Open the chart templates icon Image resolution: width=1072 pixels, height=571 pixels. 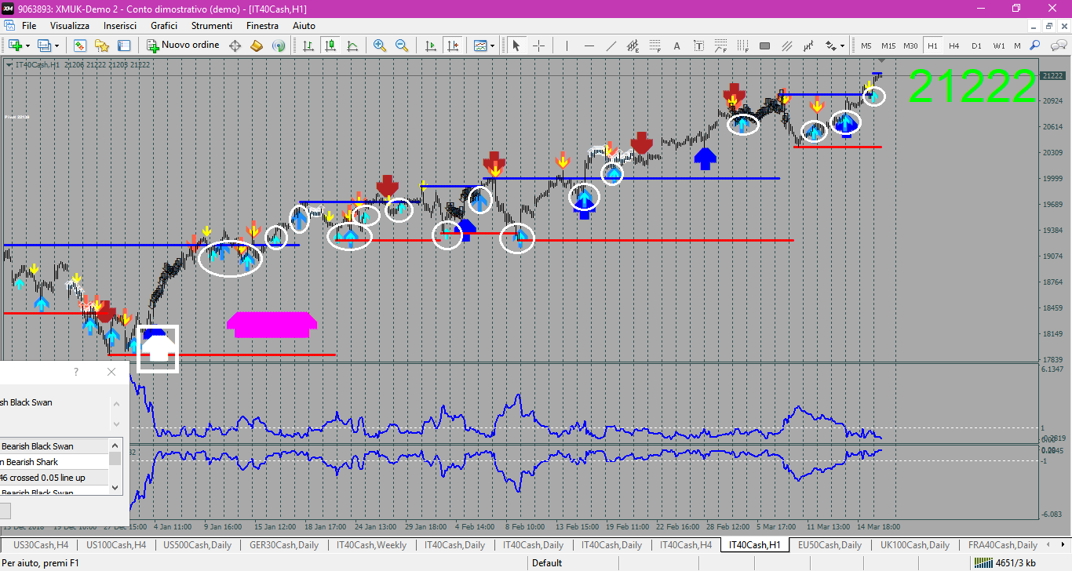pyautogui.click(x=480, y=45)
